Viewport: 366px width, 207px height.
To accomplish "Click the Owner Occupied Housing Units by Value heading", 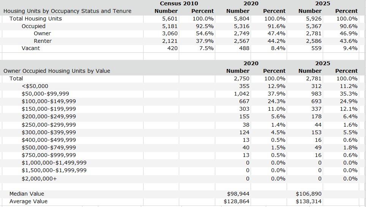I will pyautogui.click(x=57, y=71).
